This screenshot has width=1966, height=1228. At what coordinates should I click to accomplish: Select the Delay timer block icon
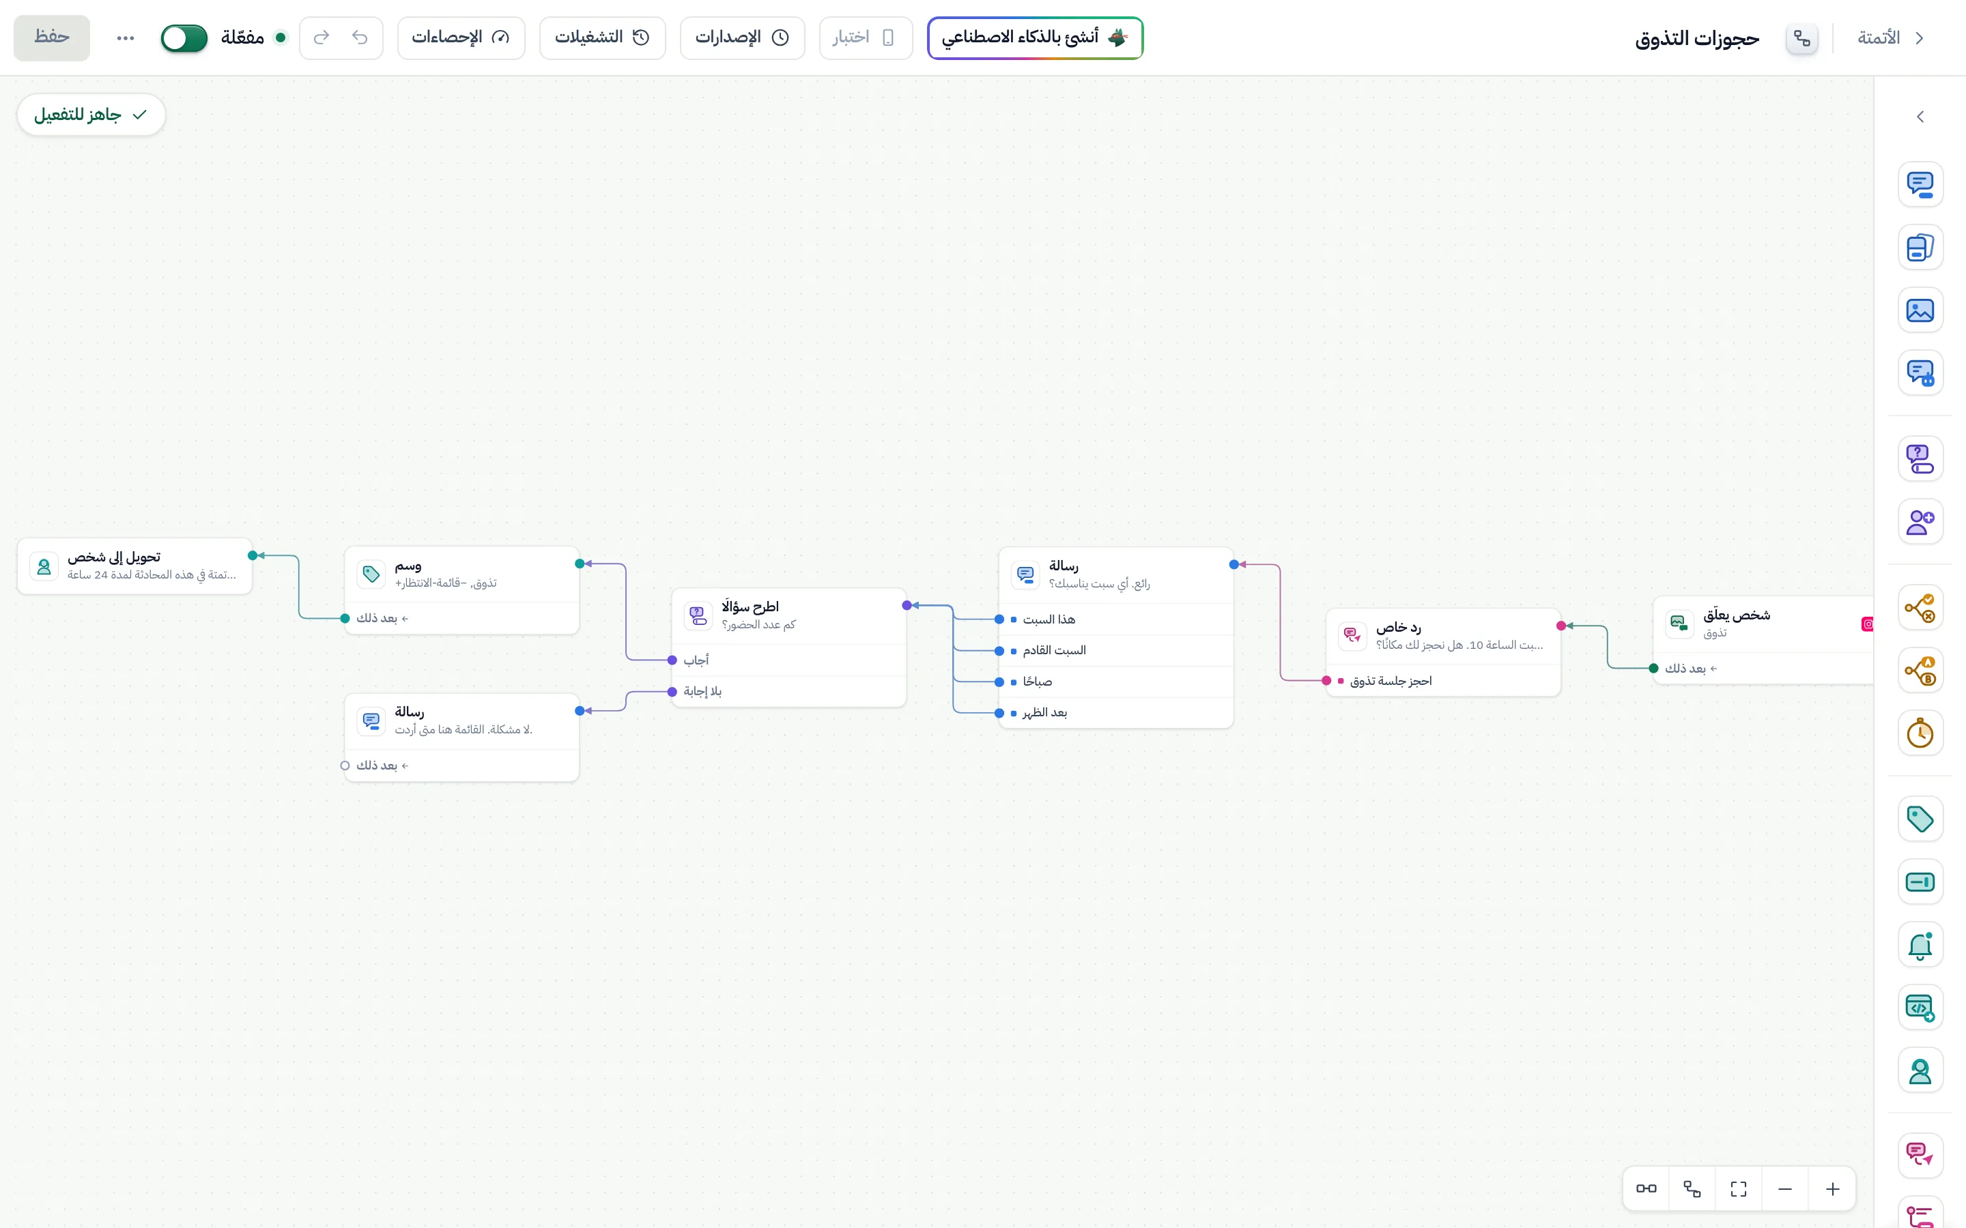pos(1920,733)
